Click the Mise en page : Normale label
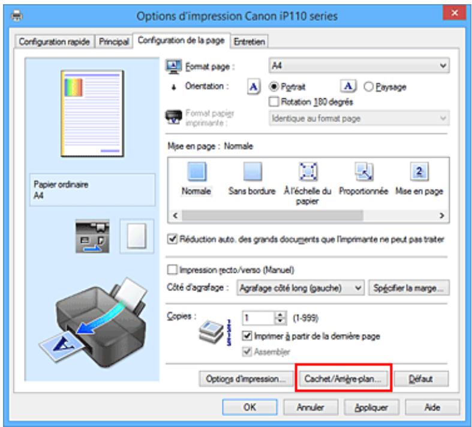 point(210,146)
